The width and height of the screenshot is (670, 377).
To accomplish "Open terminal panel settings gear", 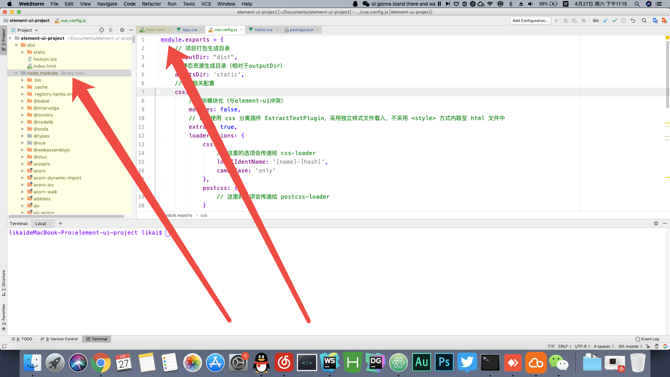I will tap(656, 223).
